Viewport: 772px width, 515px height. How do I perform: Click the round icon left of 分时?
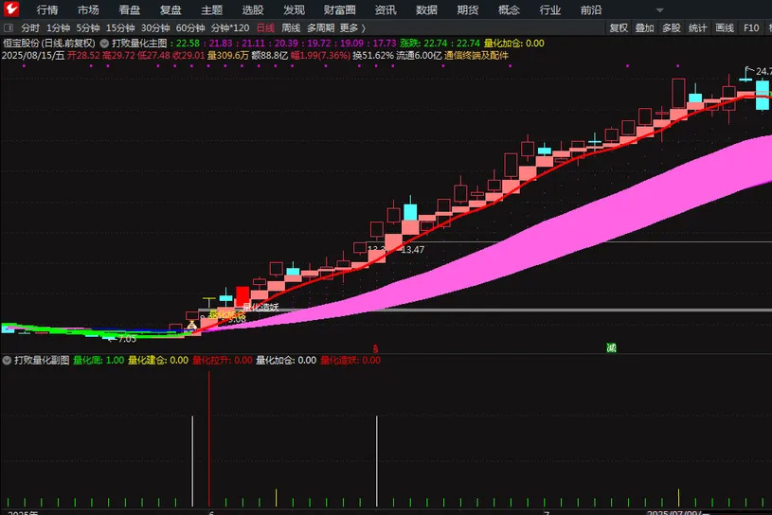[9, 28]
